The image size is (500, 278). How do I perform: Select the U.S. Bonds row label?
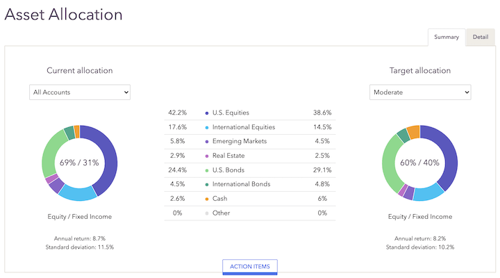229,170
